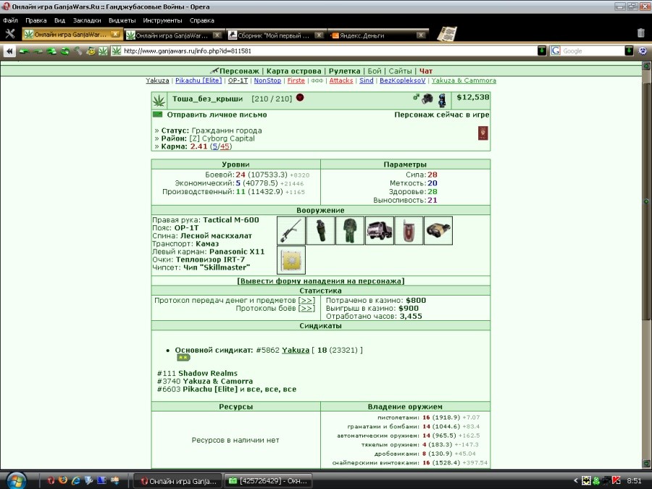
Task: Click the OP-1T grenade belt icon
Action: [x=321, y=230]
